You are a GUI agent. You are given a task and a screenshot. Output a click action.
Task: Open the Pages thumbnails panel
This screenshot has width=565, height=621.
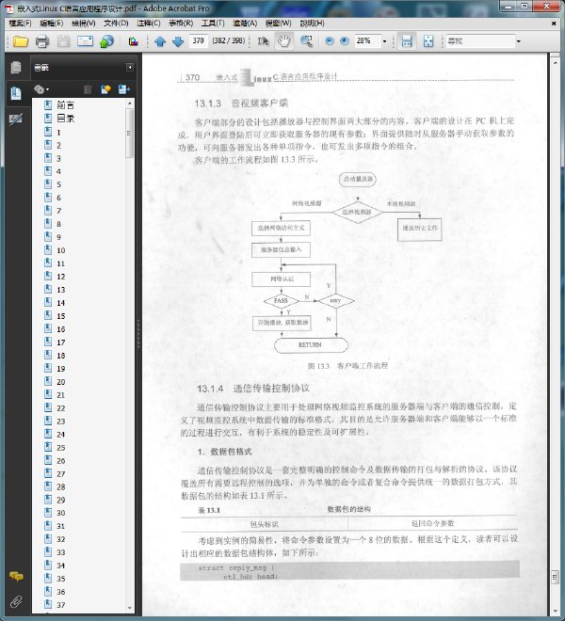pos(16,68)
